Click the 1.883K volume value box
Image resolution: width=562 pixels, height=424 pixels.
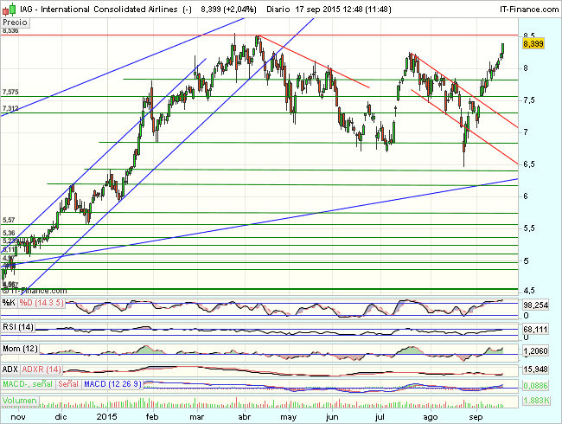tap(536, 401)
